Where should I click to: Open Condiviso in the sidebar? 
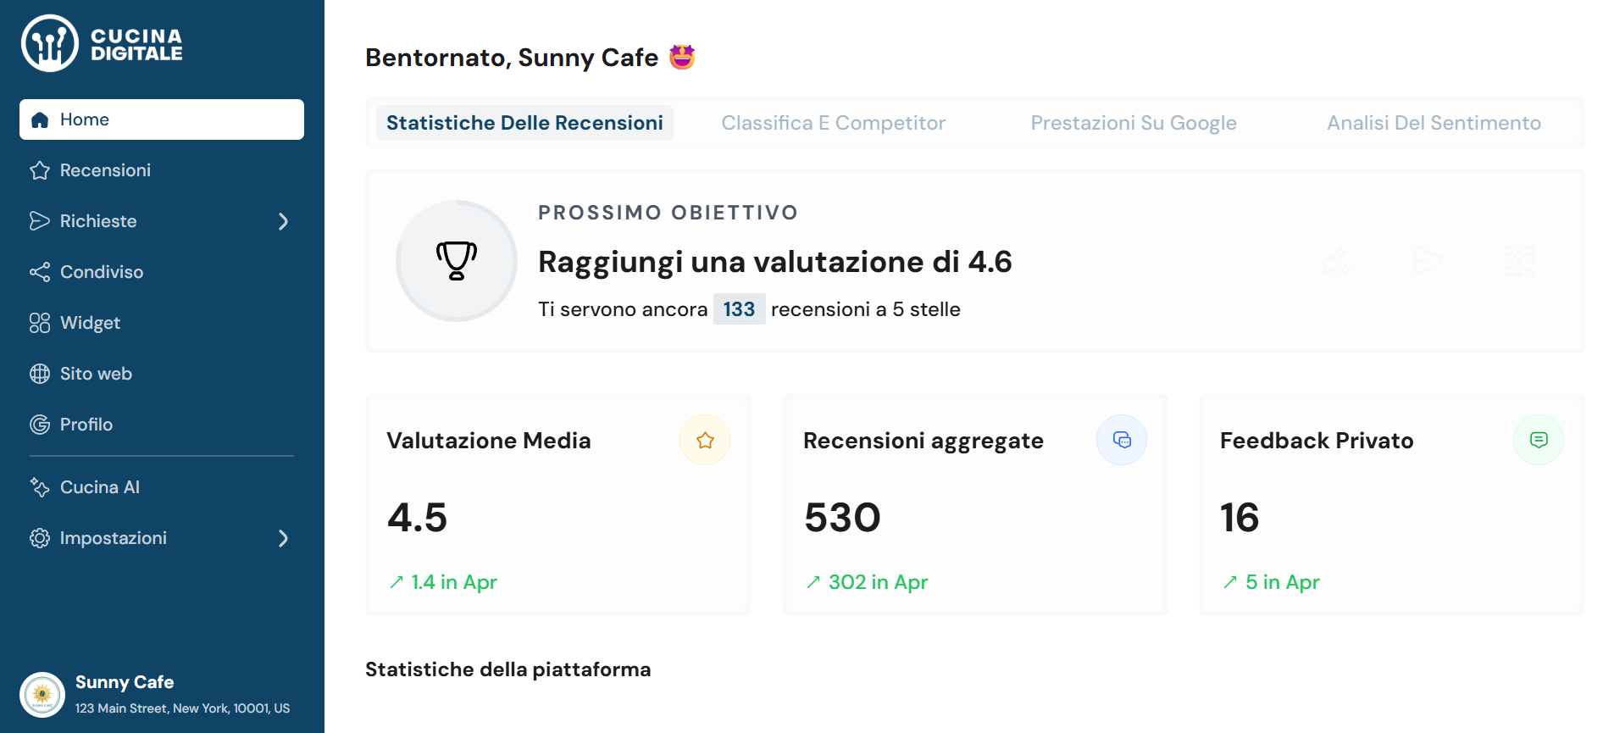[101, 272]
